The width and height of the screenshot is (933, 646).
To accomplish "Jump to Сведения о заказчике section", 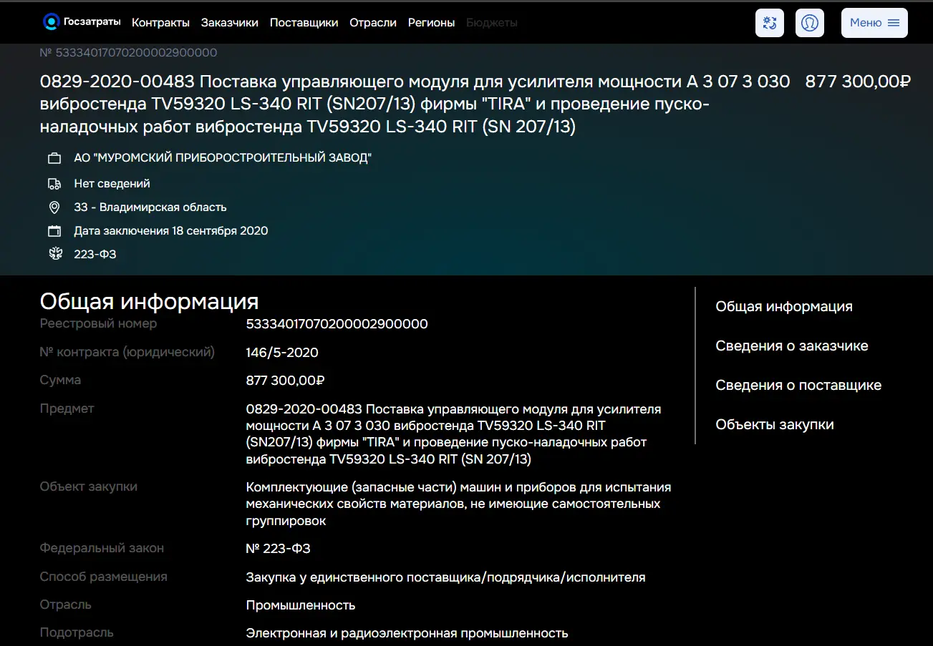I will coord(792,346).
